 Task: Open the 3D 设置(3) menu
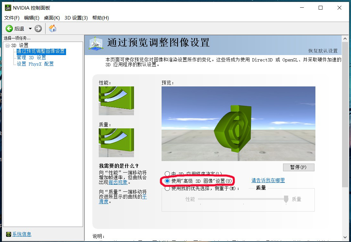click(x=76, y=18)
